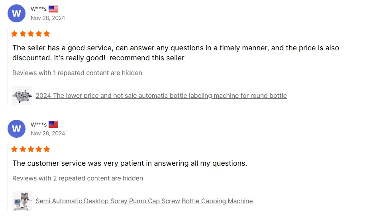Image resolution: width=371 pixels, height=216 pixels.
Task: Select username W***s on good service review
Action: [x=39, y=9]
